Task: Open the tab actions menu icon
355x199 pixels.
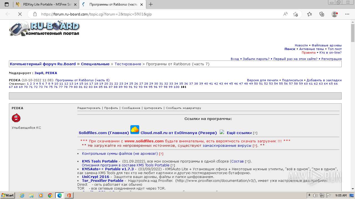Action: point(7,4)
